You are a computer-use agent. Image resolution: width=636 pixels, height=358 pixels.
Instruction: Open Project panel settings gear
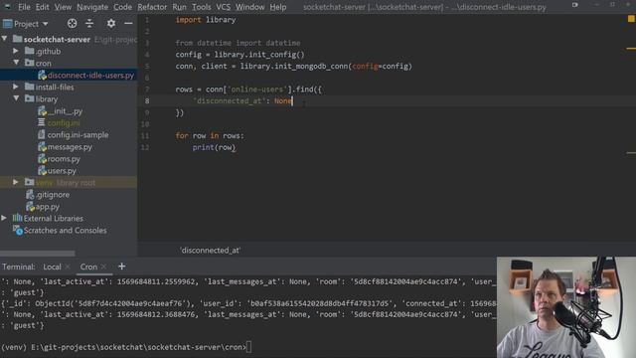click(x=110, y=24)
